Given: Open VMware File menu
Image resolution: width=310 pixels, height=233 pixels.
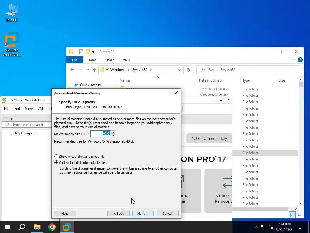Looking at the screenshot, I should point(7,109).
